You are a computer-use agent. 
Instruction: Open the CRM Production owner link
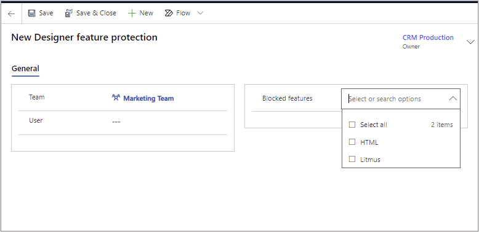[428, 37]
